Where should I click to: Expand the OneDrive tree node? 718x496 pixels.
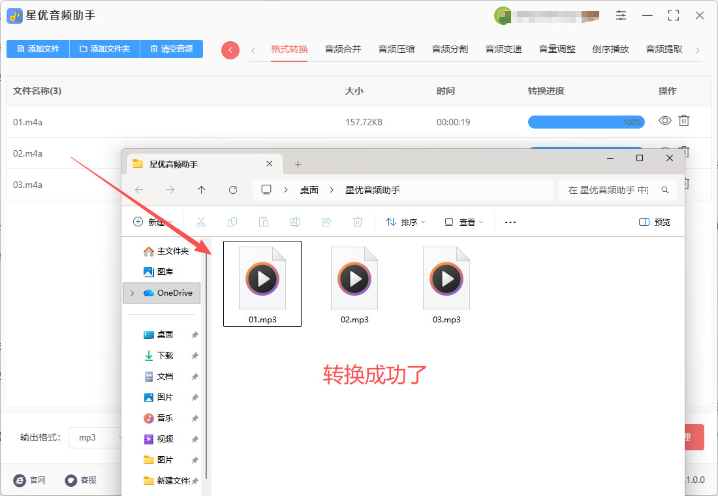pos(133,293)
